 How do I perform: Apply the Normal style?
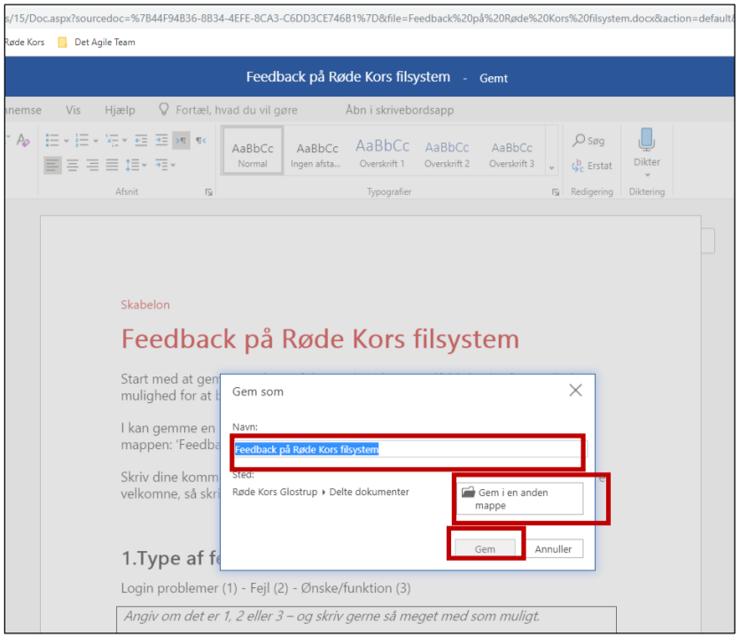pyautogui.click(x=253, y=151)
